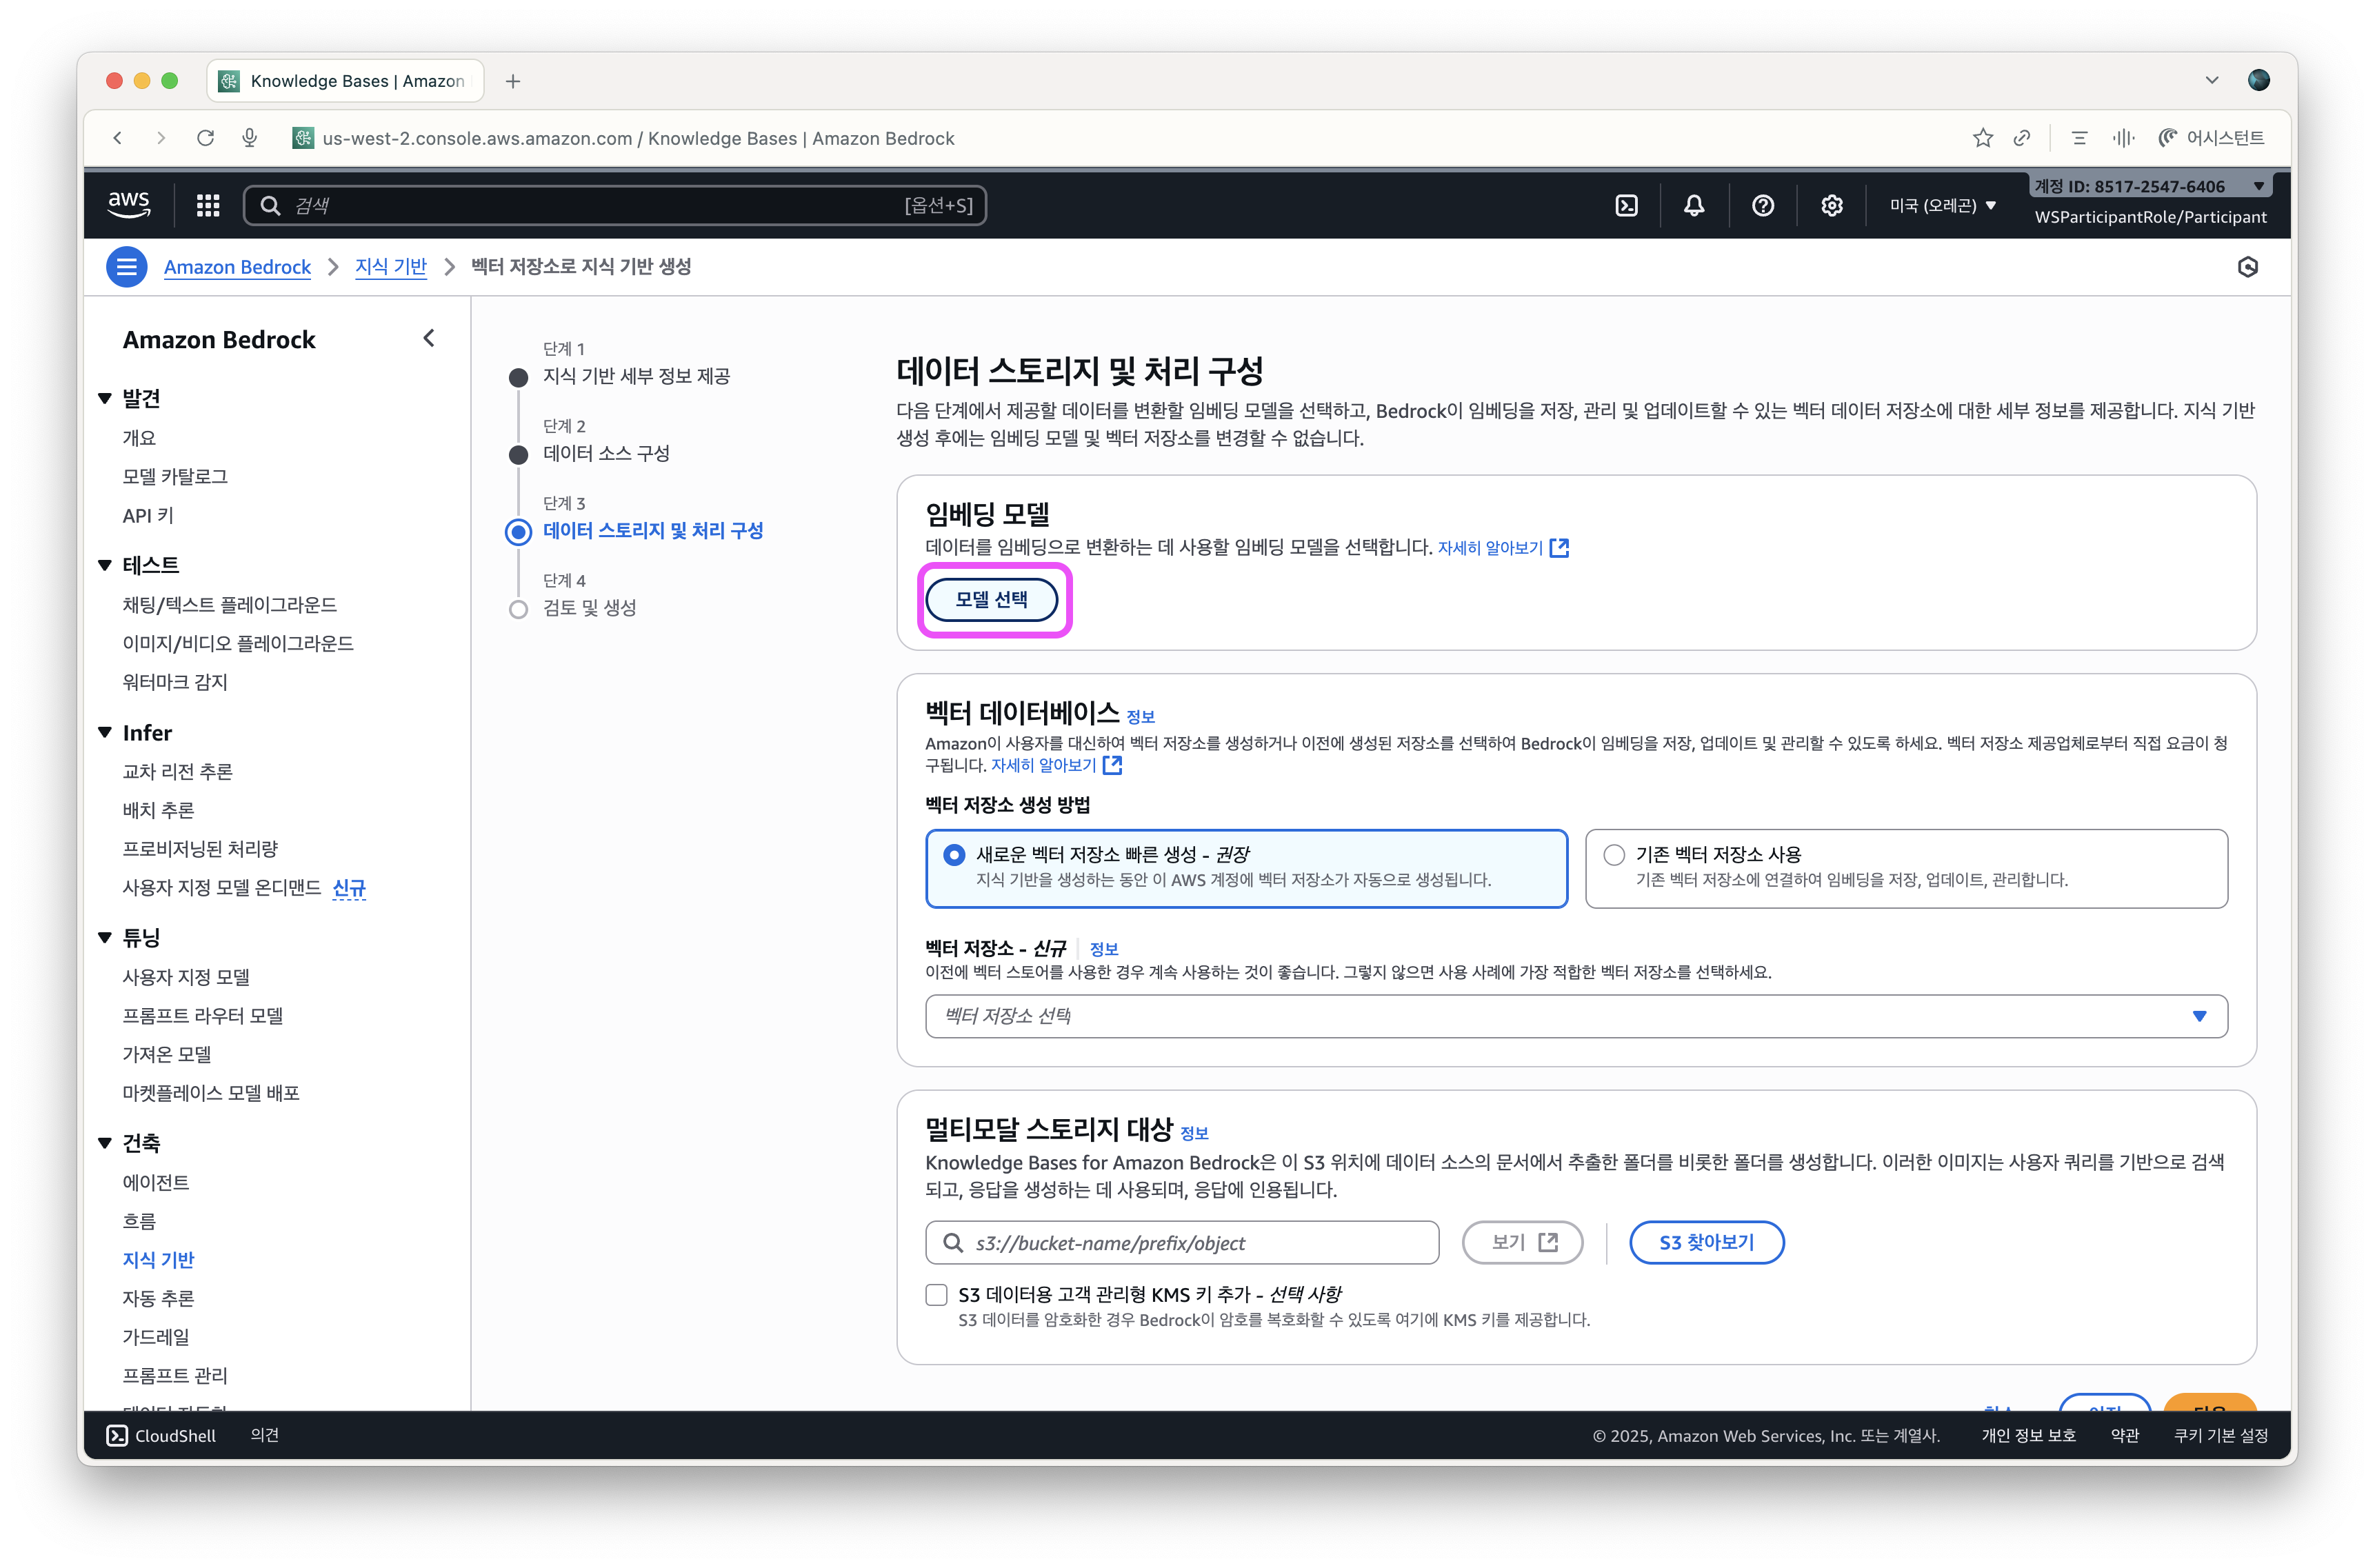Screen dimensions: 2375x1568
Task: Click 자세히 알아보기 link under 벡터 데이터베이스
Action: [x=1043, y=765]
